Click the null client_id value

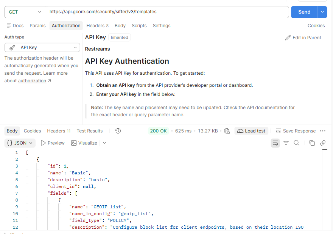coord(88,186)
